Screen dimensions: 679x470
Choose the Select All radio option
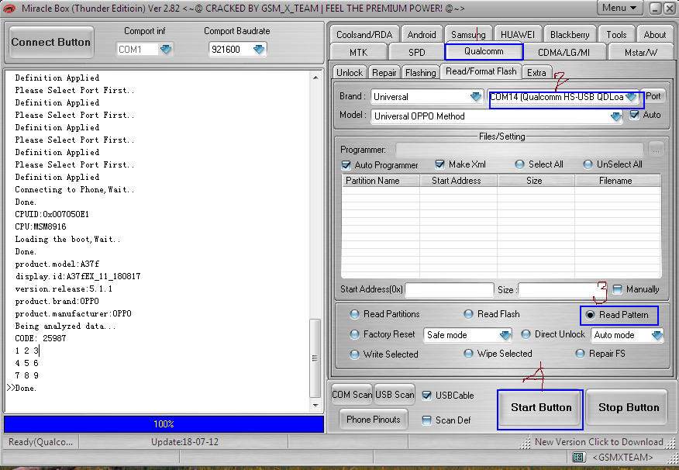pos(519,164)
